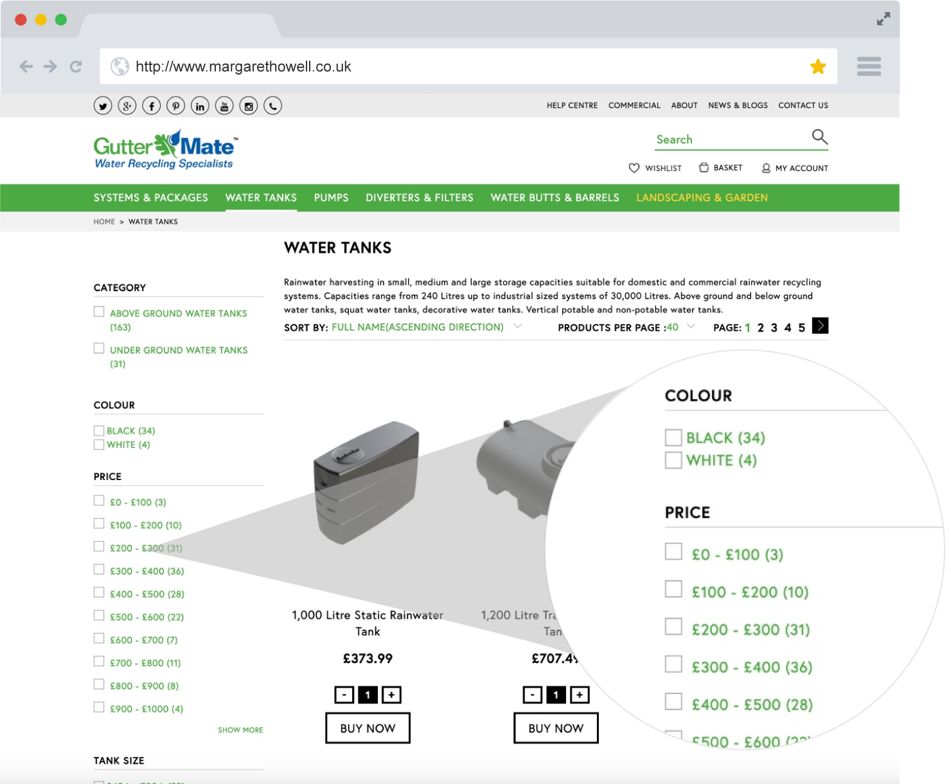Enable the £300 - £400 (36) sidebar price filter
Image resolution: width=951 pixels, height=784 pixels.
99,569
